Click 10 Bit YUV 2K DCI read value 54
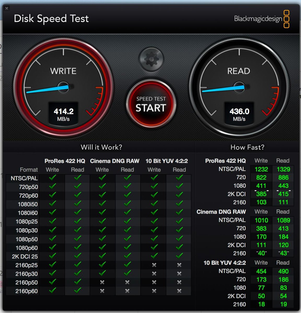The width and height of the screenshot is (301, 313). 283,296
